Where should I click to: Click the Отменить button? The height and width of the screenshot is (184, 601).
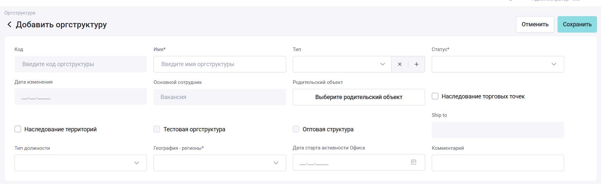pos(535,24)
